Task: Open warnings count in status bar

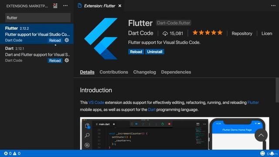Action: click(17, 153)
